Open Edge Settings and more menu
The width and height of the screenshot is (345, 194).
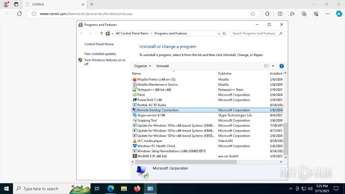(328, 14)
